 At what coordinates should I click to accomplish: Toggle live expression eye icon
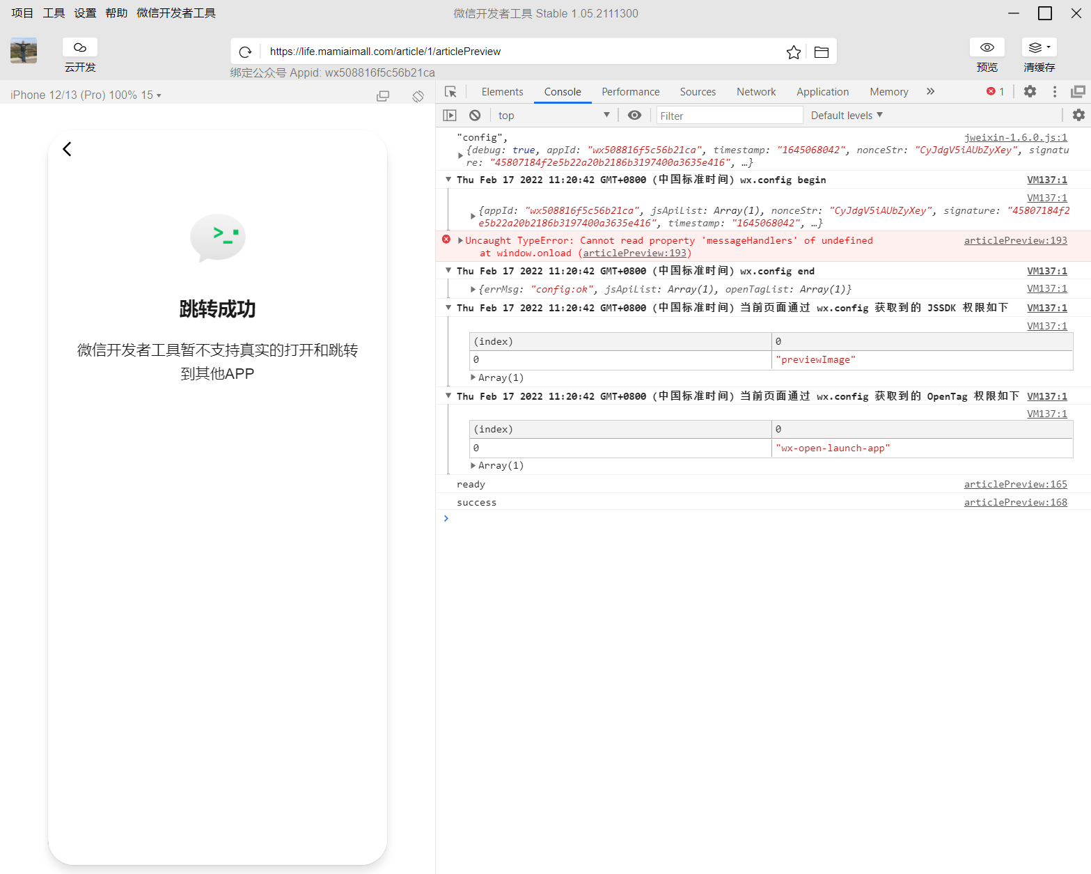[634, 116]
